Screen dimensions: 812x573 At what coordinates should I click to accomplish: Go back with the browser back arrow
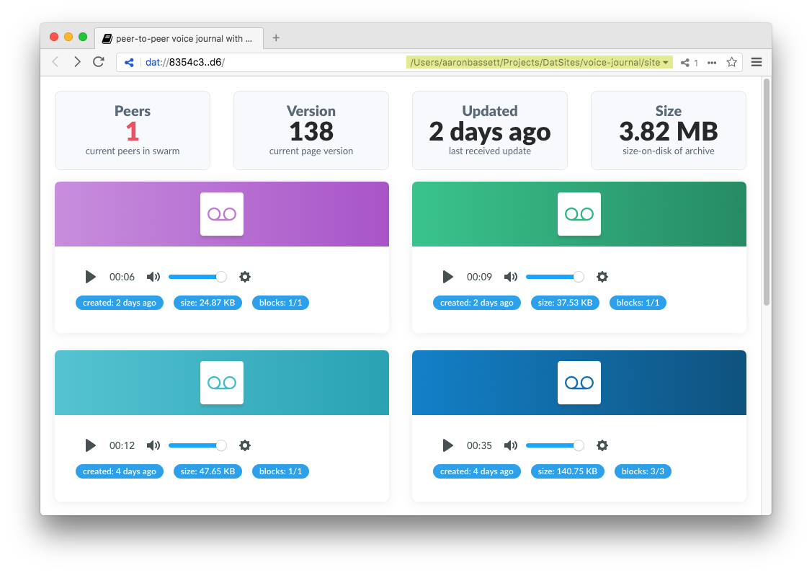56,62
